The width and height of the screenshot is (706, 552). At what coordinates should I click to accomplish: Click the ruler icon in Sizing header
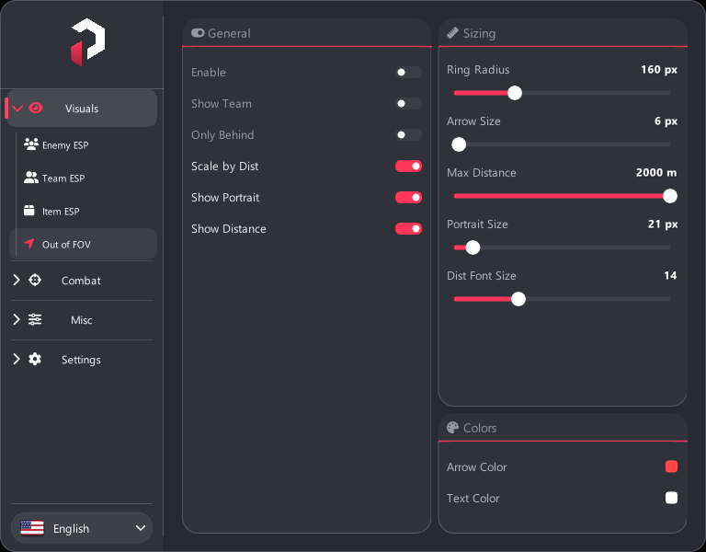(452, 33)
